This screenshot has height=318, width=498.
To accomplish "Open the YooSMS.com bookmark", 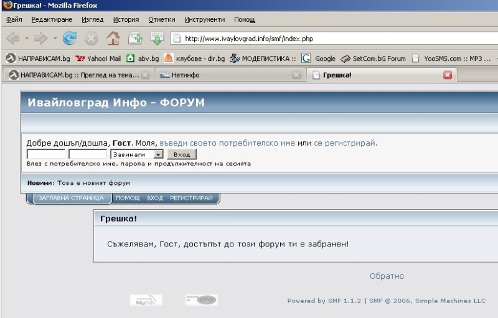I will [x=451, y=58].
